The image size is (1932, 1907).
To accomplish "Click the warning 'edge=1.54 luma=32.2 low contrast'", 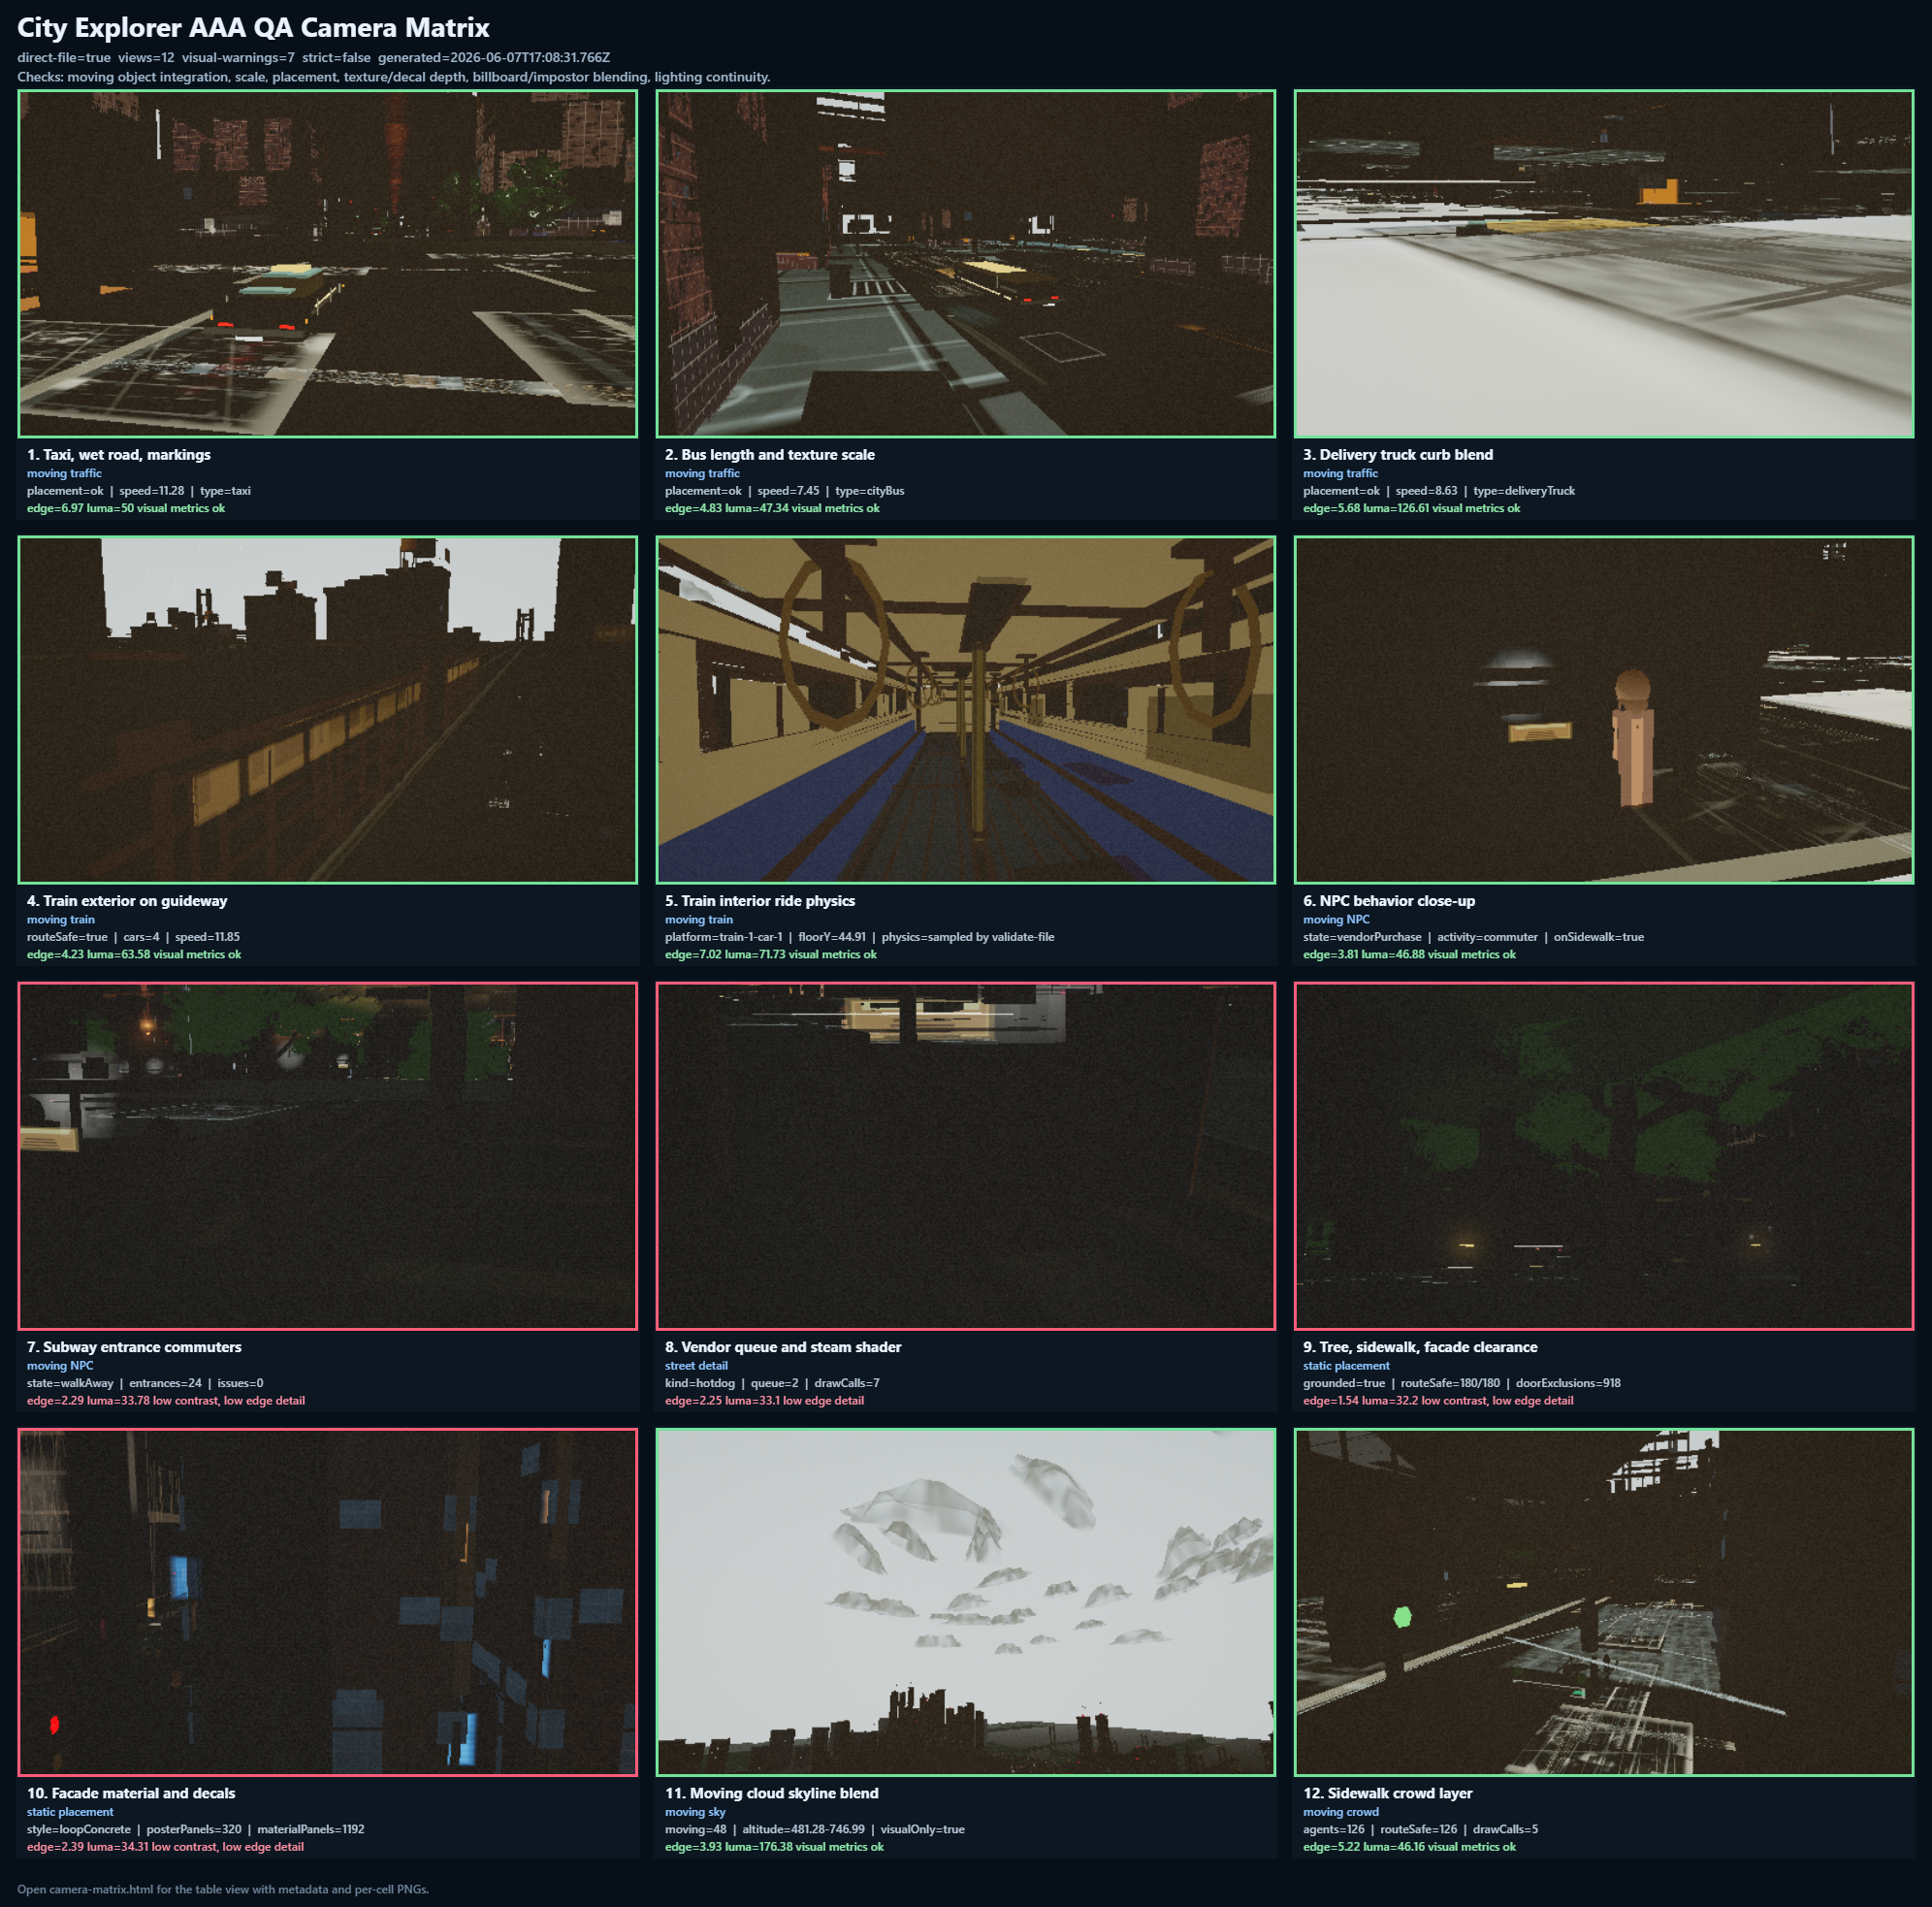I will click(1438, 1400).
